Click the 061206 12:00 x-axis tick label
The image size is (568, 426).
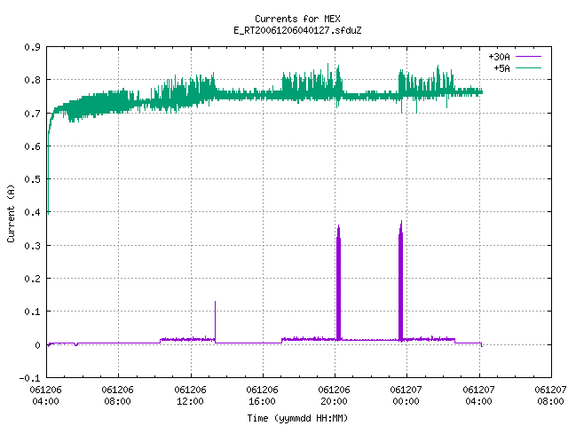click(x=190, y=396)
